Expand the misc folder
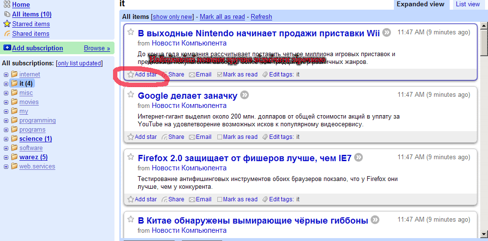 click(x=6, y=93)
